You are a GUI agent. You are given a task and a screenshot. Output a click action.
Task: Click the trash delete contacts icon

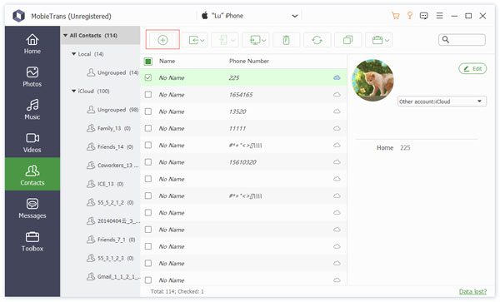[286, 40]
